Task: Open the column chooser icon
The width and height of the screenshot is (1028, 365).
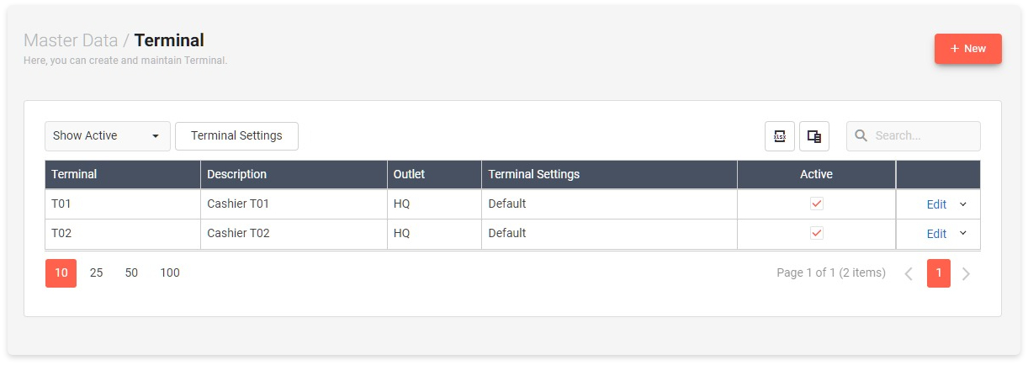Action: click(x=814, y=136)
